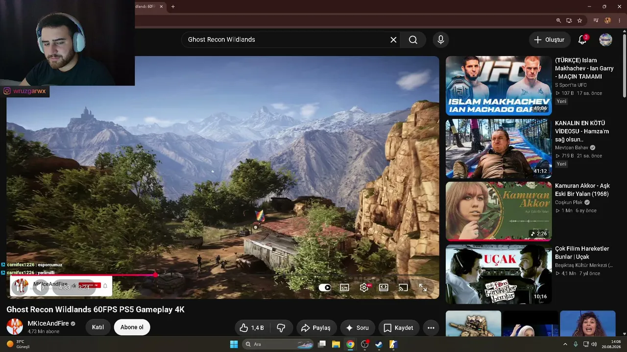Open the KANALIN EN KÖTÜ VİDEOSU thumbnail

click(499, 149)
